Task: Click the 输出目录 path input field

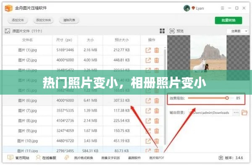Action: (x=210, y=113)
